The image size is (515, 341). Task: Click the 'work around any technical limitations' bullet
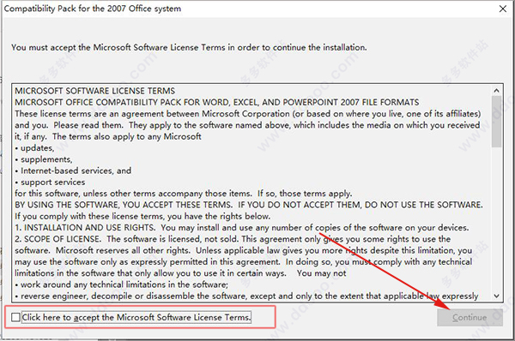pos(122,284)
